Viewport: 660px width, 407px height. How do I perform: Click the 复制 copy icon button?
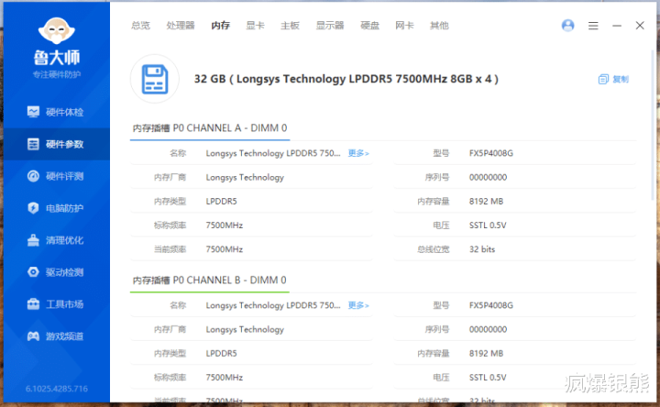(613, 79)
